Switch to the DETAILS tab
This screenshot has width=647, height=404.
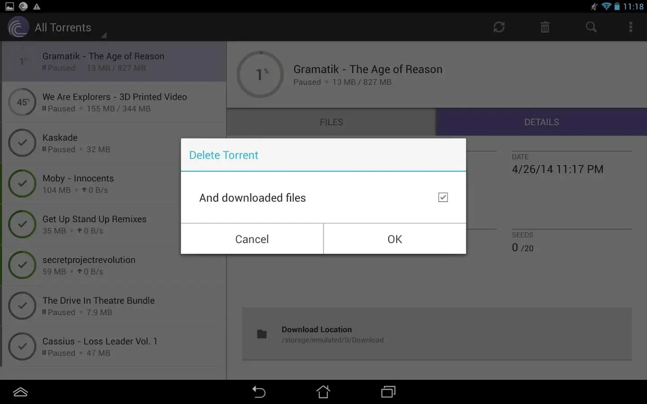(541, 122)
